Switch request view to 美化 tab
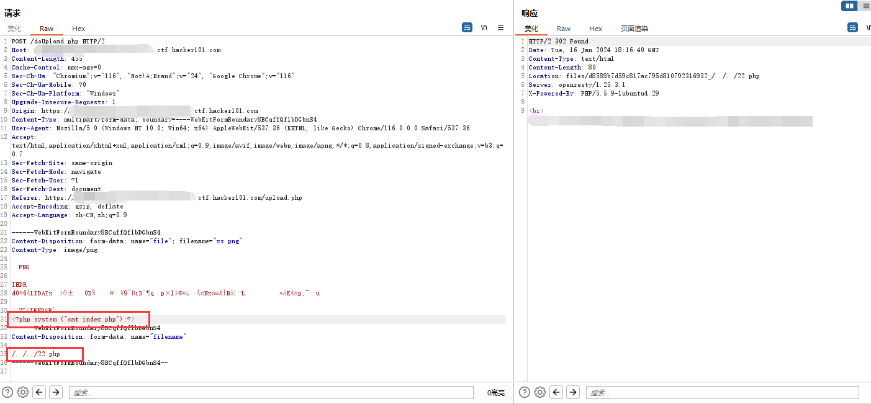Viewport: 871px width, 404px height. pyautogui.click(x=14, y=29)
